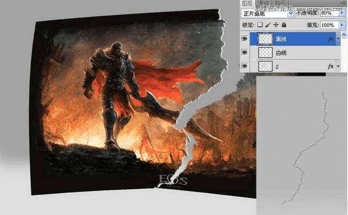
Task: Click the 白线 layer name
Action: pos(281,53)
